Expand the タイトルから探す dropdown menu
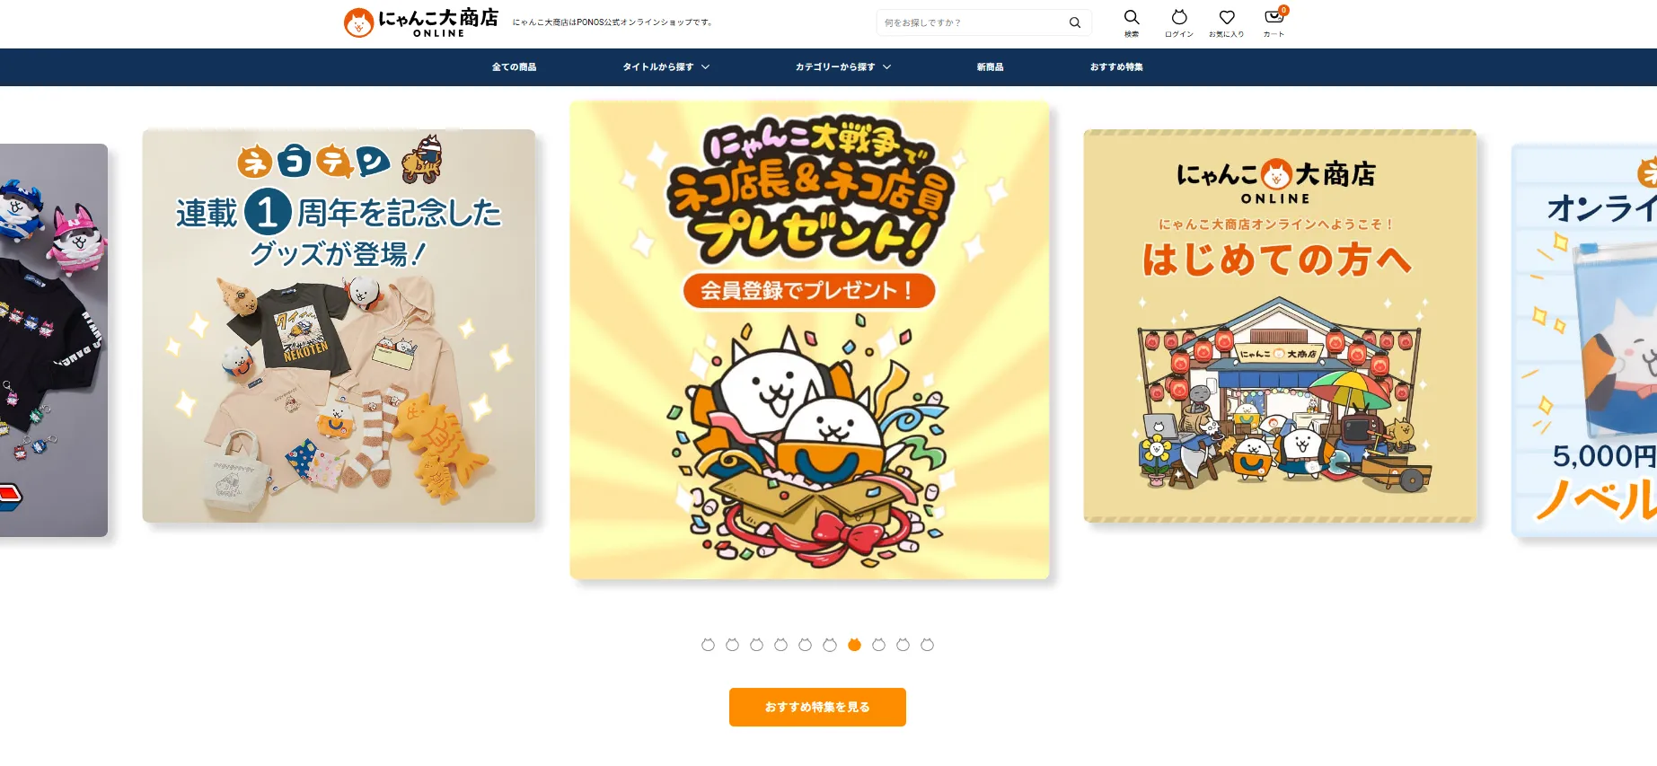The image size is (1657, 766). point(665,67)
